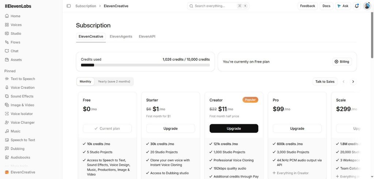Viewport: 374px width, 179px height.
Task: Show next plans with right chevron
Action: (353, 81)
